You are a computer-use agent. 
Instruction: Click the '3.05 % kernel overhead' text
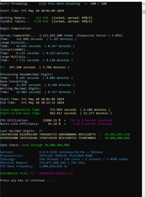click(92, 124)
